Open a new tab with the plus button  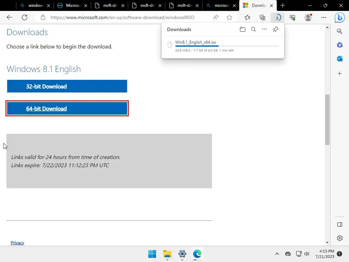283,5
